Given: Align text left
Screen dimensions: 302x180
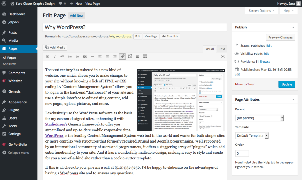Looking at the screenshot, I should [100, 56].
